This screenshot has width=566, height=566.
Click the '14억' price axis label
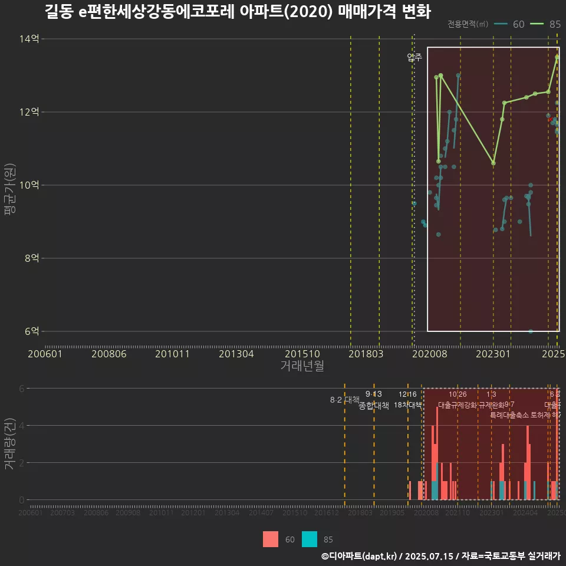[x=29, y=39]
